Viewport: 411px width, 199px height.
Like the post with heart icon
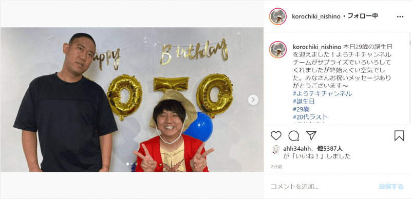[x=276, y=135]
